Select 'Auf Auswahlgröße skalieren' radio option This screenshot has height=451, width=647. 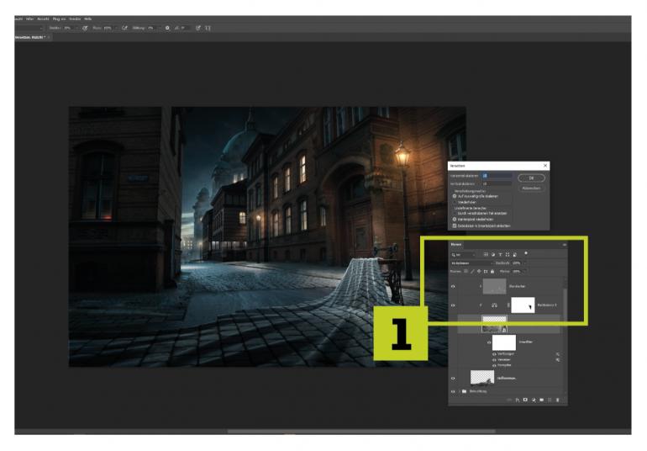[455, 196]
